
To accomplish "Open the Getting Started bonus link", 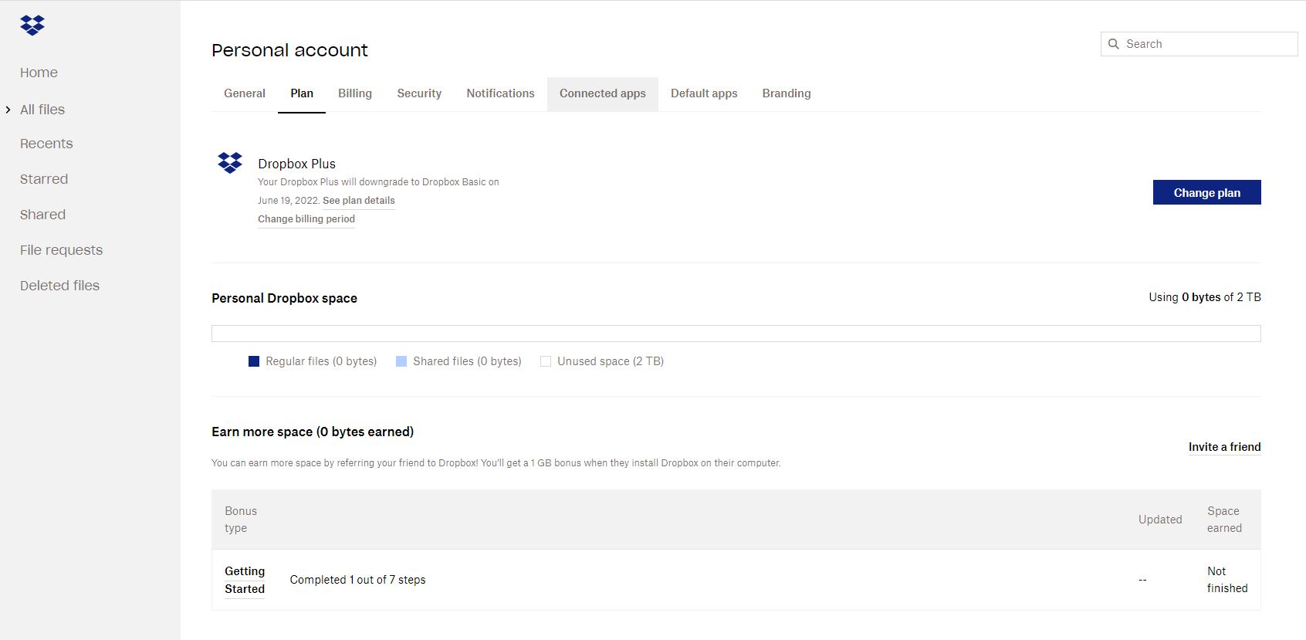I will pyautogui.click(x=245, y=580).
